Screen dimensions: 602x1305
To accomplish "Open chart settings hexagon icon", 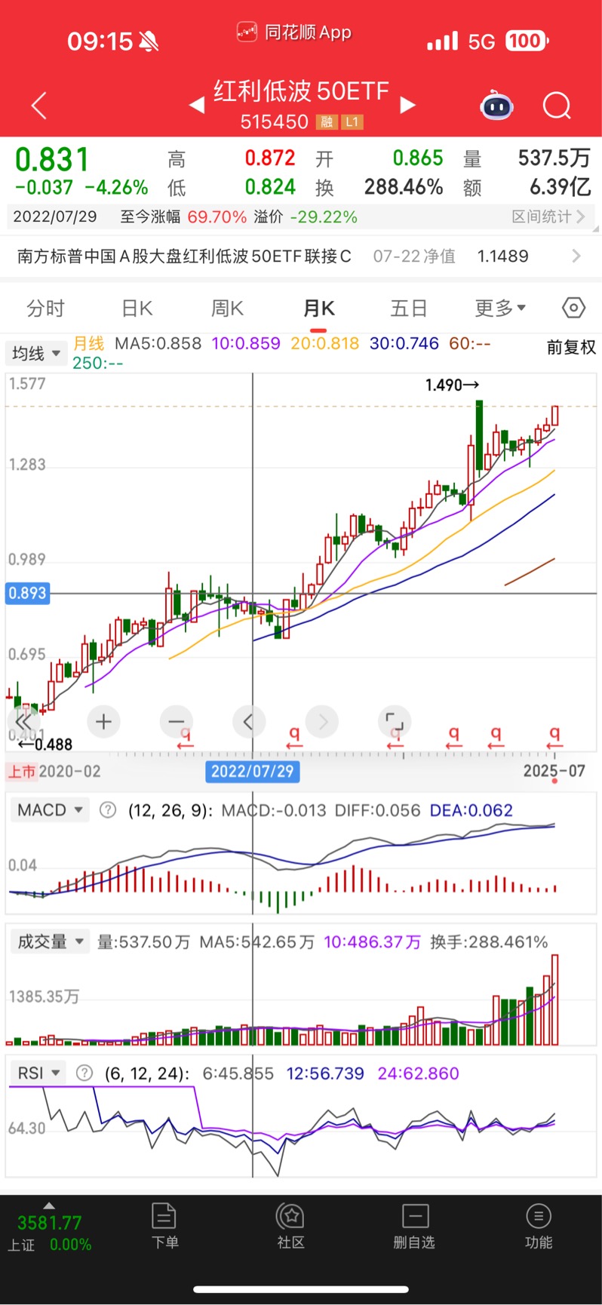I will [x=573, y=308].
